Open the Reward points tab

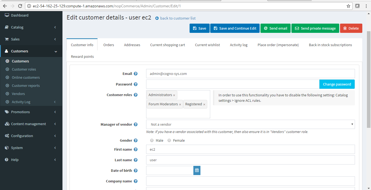point(82,56)
